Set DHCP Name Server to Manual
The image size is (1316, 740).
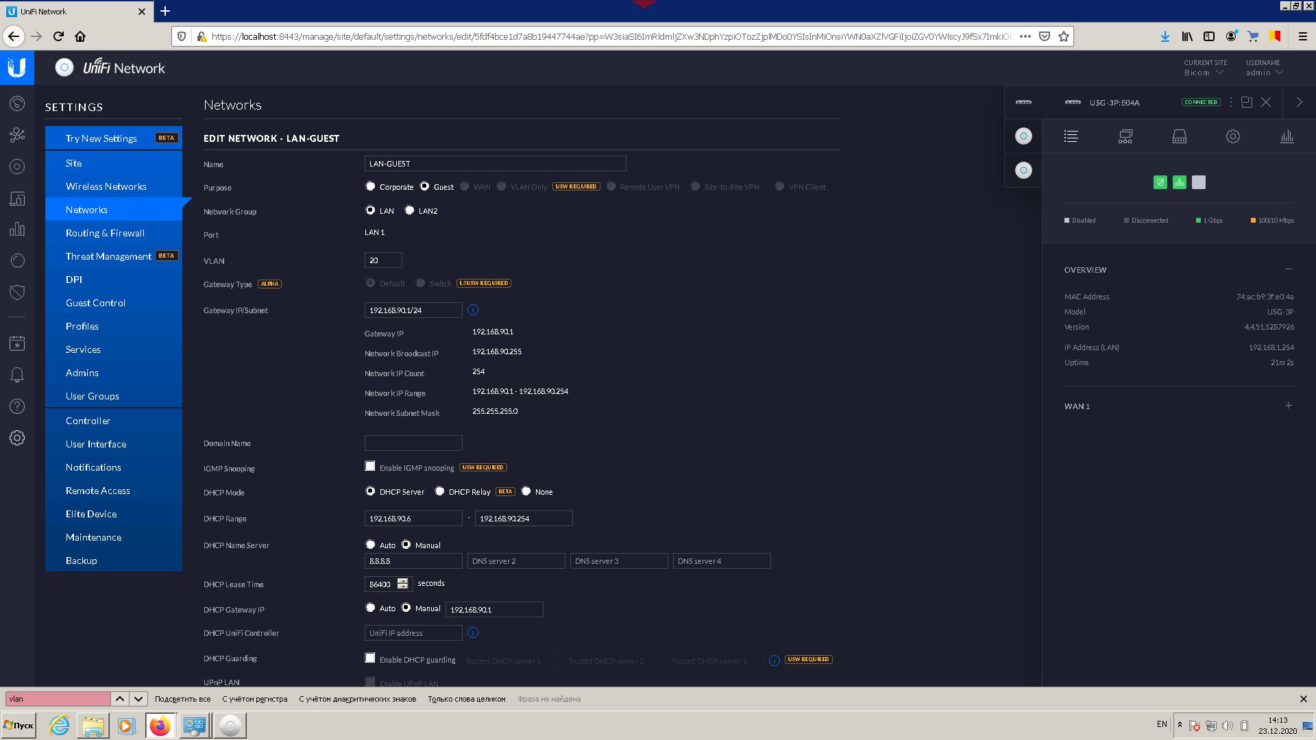[x=406, y=545]
